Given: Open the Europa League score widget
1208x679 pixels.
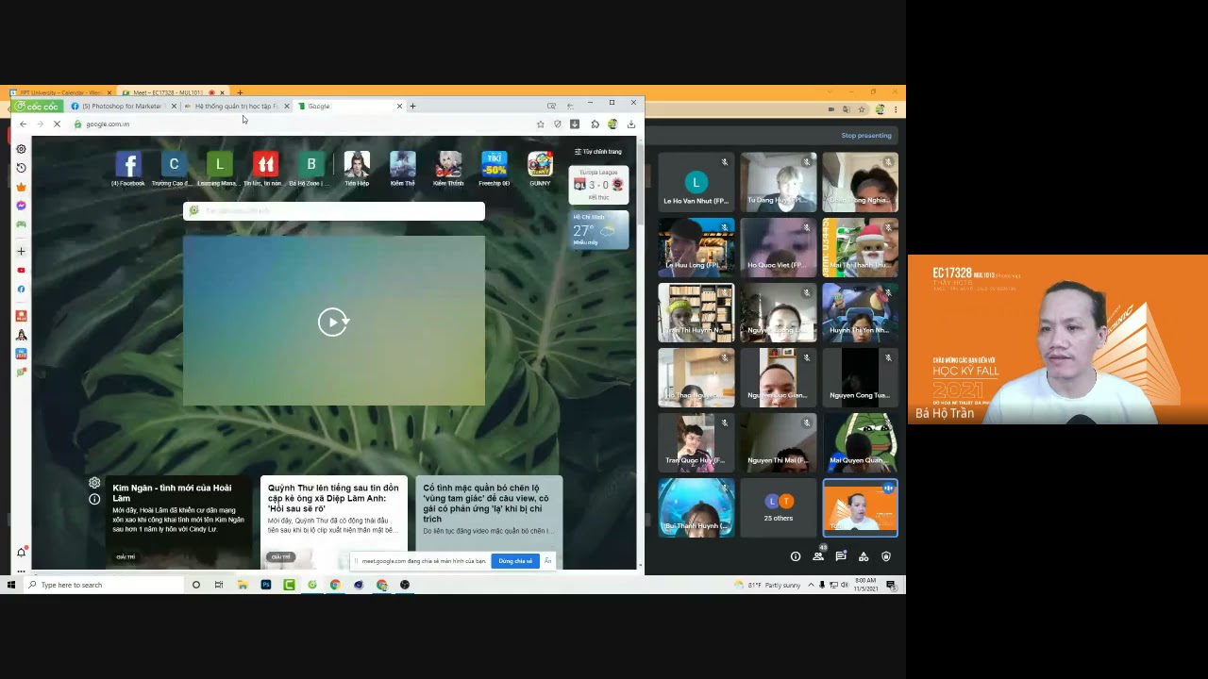Looking at the screenshot, I should [598, 184].
